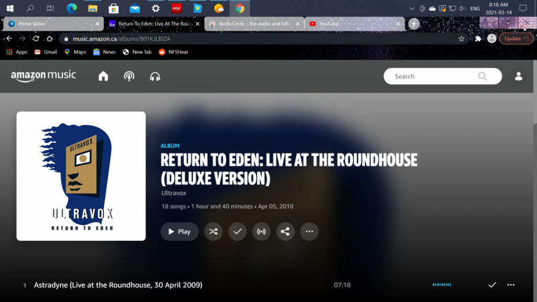
Task: Click the search magnifier icon
Action: (482, 76)
